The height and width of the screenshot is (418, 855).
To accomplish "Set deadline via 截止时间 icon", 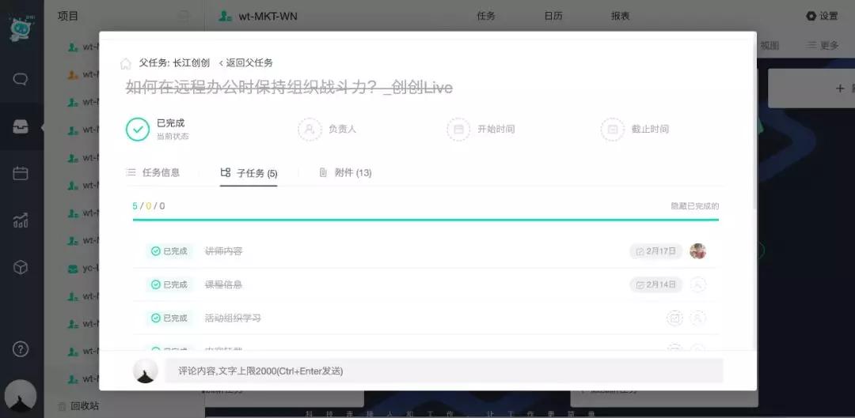I will pos(612,130).
